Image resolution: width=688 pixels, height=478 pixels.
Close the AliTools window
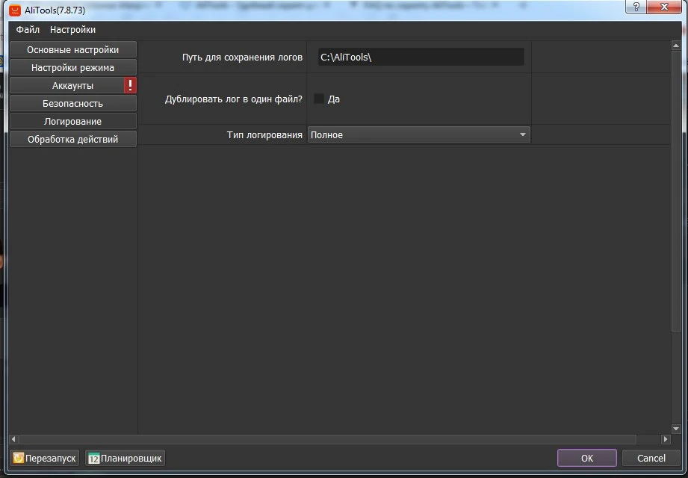click(x=664, y=7)
